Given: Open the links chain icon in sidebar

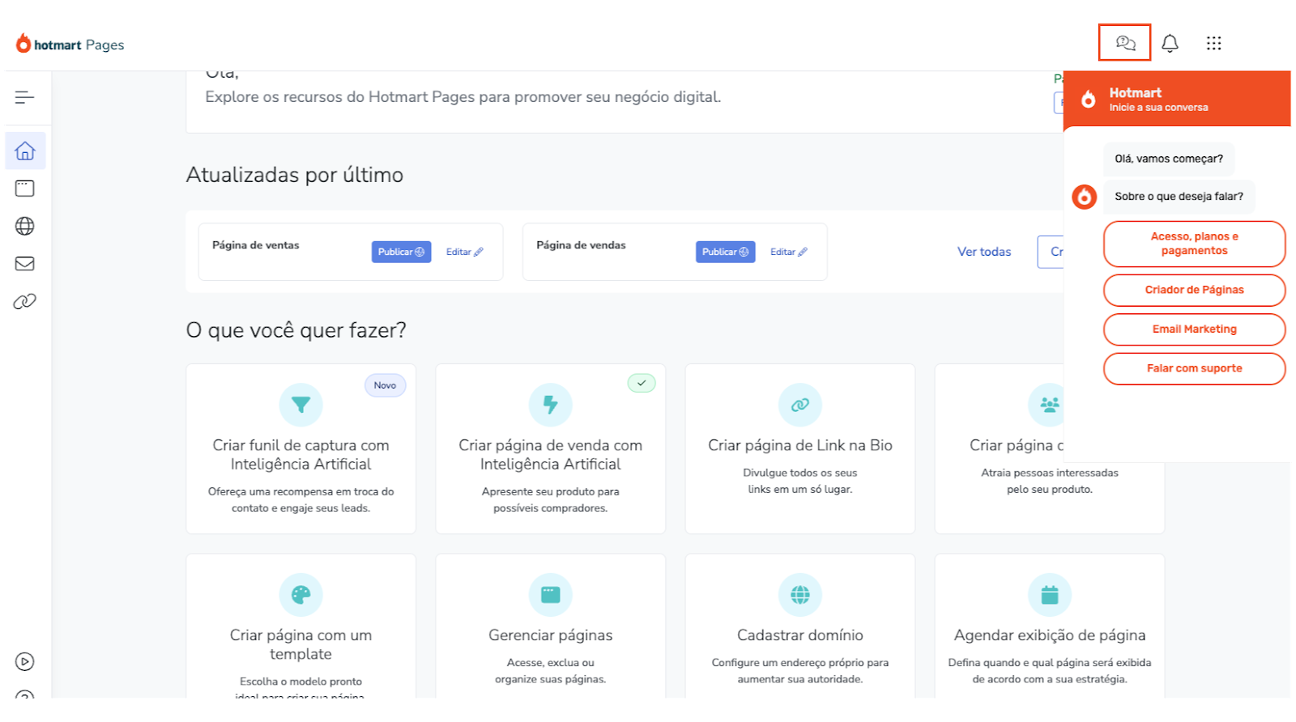Looking at the screenshot, I should point(25,301).
